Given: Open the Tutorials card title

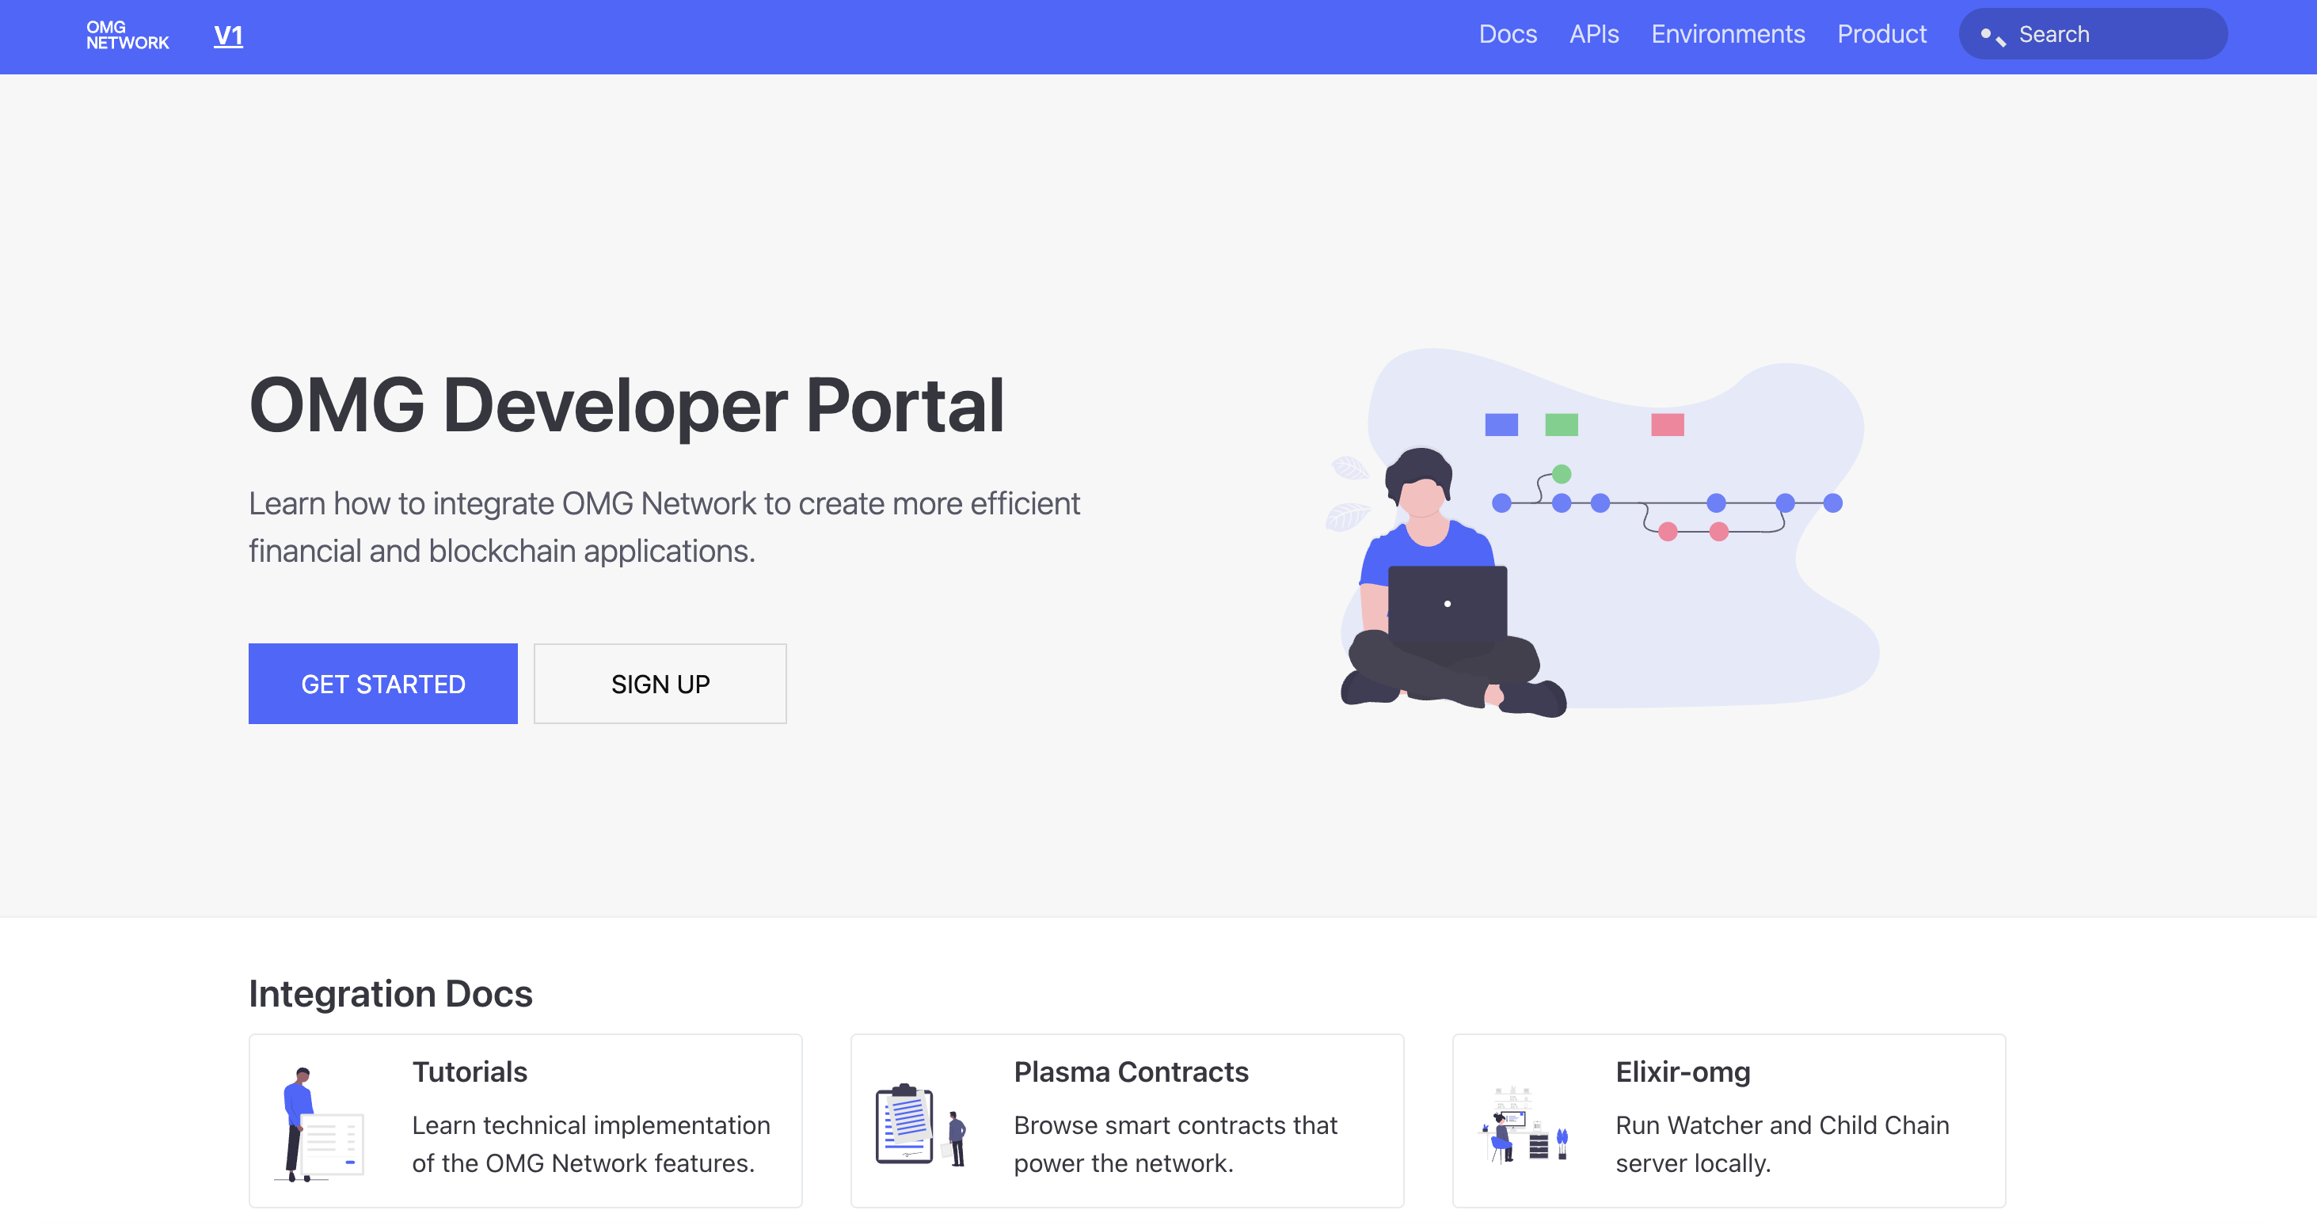Looking at the screenshot, I should tap(470, 1072).
